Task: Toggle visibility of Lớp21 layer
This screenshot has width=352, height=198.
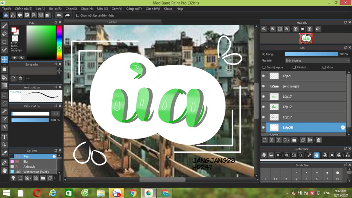Action: (264, 76)
